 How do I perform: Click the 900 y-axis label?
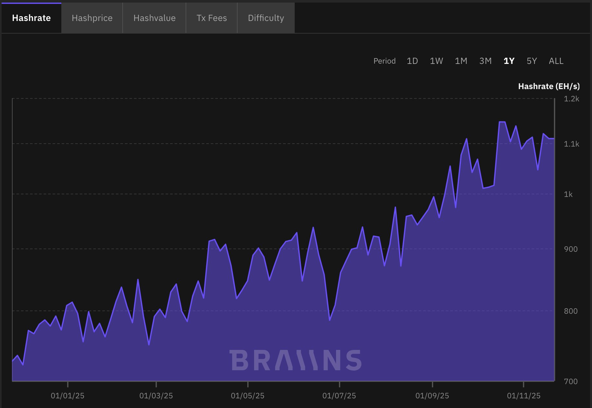coord(571,249)
